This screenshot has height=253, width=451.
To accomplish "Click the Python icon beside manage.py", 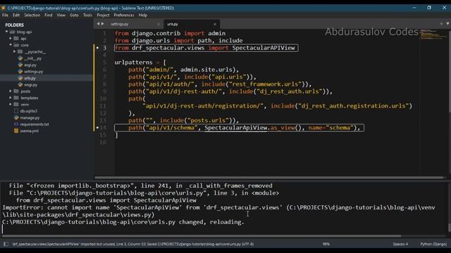I will coord(16,117).
